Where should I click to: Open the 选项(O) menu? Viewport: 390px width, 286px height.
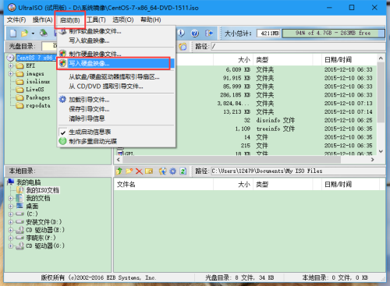point(123,20)
